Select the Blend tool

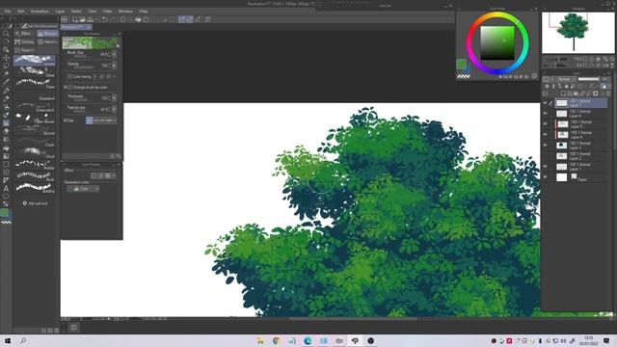point(6,140)
